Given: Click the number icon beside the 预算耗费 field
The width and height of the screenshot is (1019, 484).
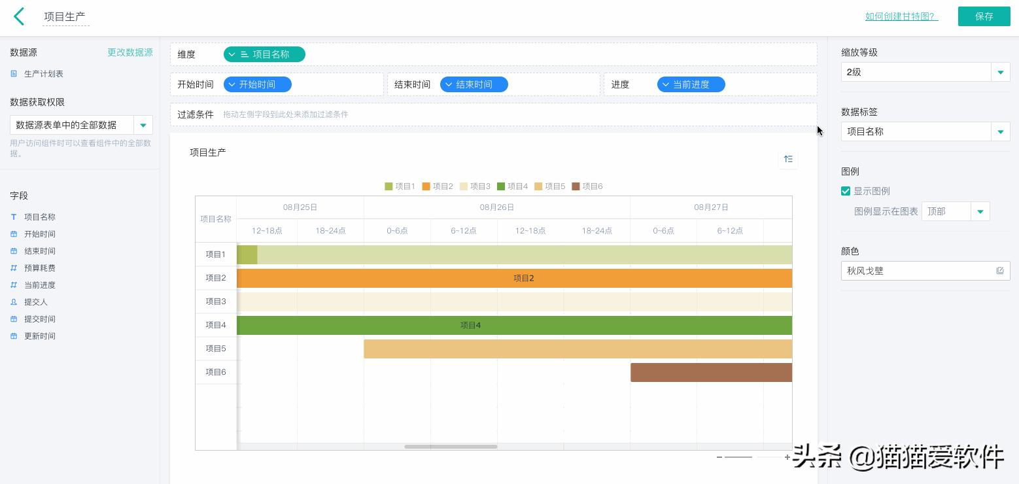Looking at the screenshot, I should (14, 268).
